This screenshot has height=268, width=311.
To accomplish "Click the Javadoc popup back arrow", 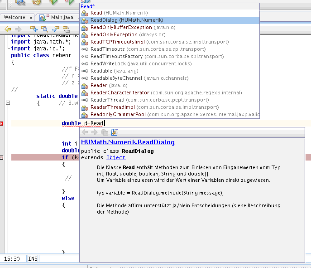I will click(85, 132).
